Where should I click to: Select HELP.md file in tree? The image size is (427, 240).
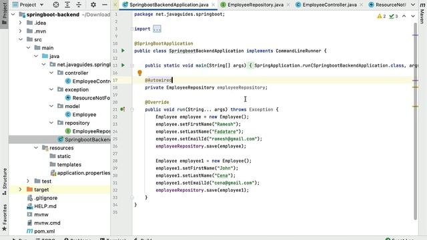[x=41, y=206]
